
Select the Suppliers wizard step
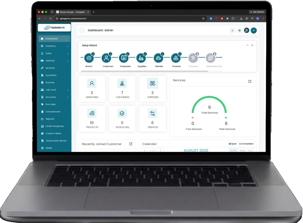141,58
